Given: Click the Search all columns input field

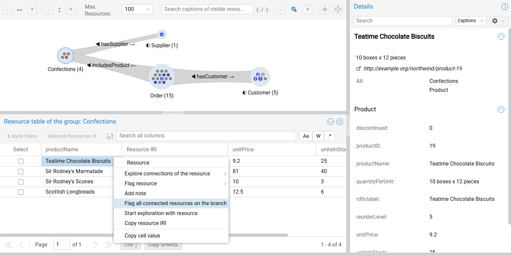Looking at the screenshot, I should 206,136.
